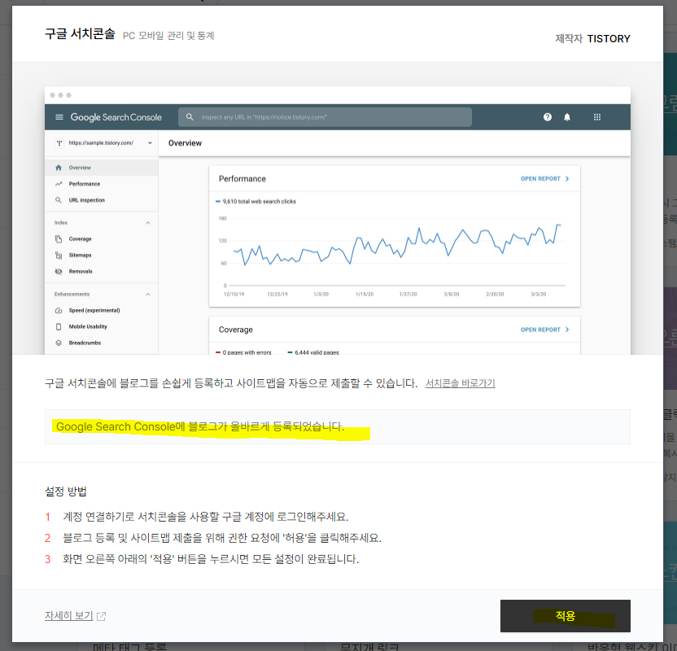Click the Mobile Usability phone icon in sidebar
Image resolution: width=677 pixels, height=651 pixels.
(59, 327)
